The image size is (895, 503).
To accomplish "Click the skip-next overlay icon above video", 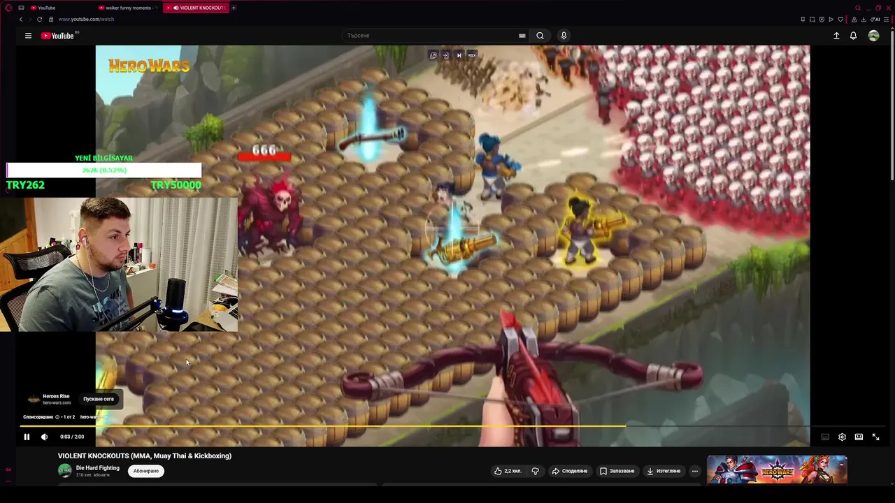I will [459, 55].
